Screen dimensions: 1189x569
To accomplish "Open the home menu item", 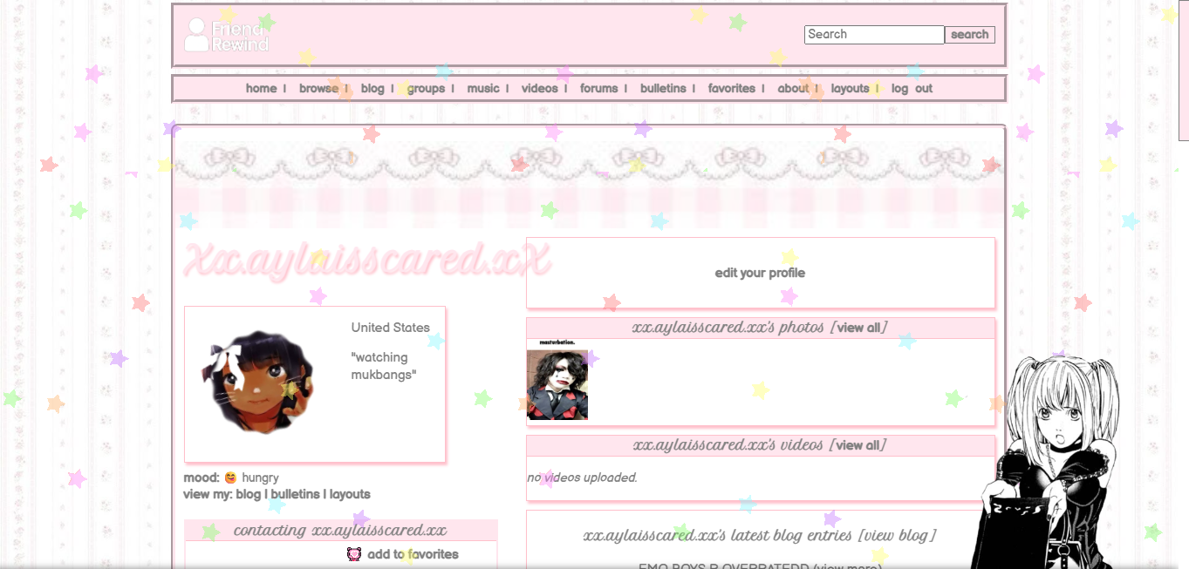I will click(x=261, y=88).
